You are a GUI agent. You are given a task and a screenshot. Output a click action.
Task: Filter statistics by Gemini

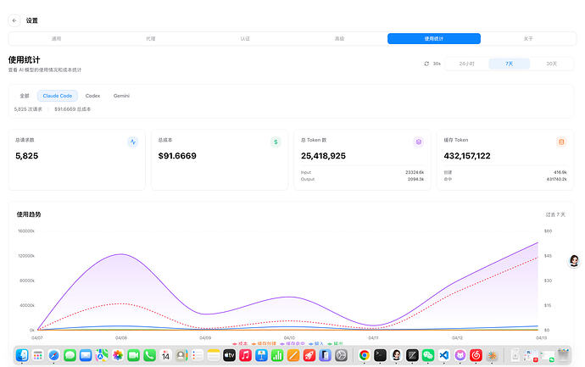(x=121, y=96)
